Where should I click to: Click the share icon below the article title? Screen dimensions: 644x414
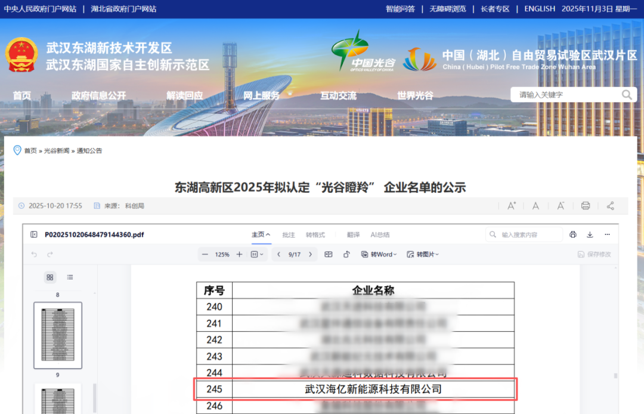pos(610,206)
